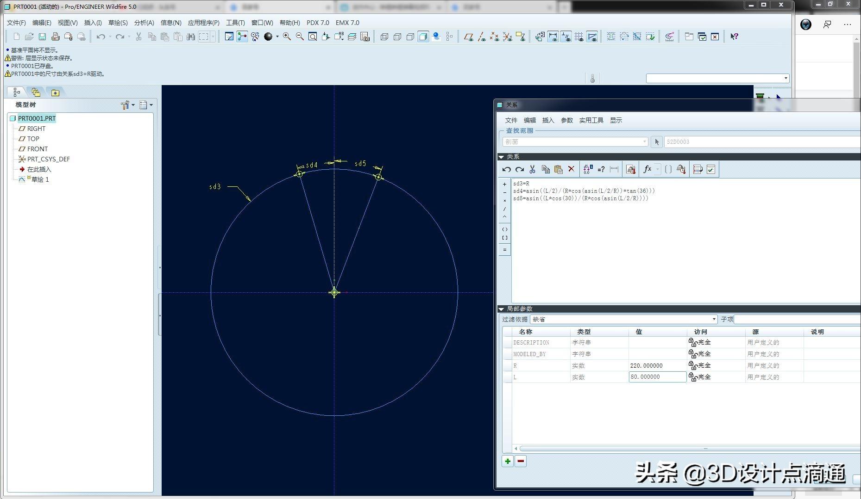Click the L parameter value field

click(657, 377)
